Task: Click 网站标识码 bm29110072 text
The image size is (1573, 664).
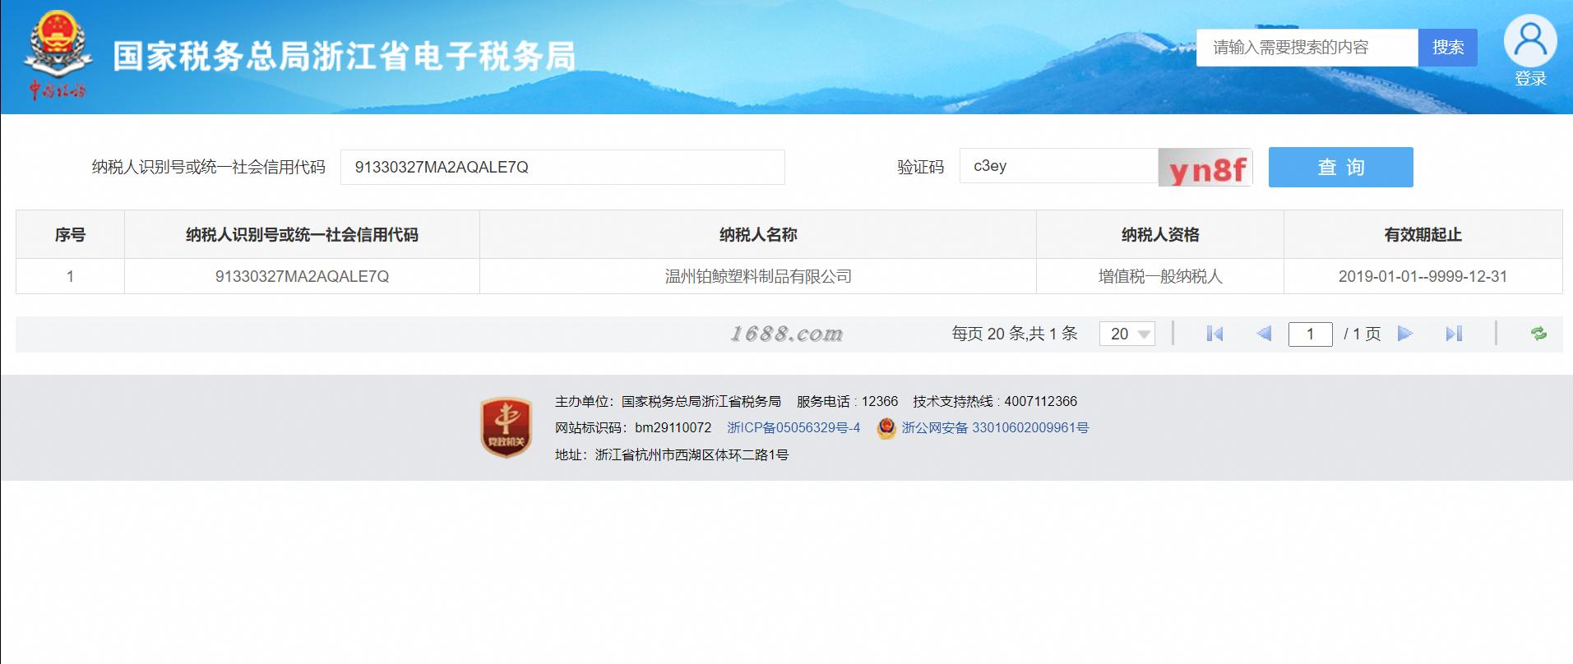Action: pyautogui.click(x=633, y=428)
